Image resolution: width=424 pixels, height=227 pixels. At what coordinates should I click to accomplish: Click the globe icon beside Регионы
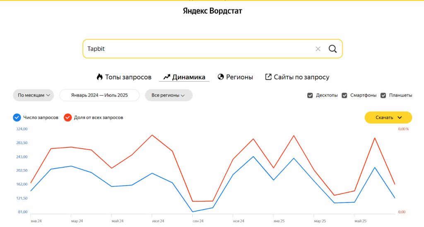[221, 77]
